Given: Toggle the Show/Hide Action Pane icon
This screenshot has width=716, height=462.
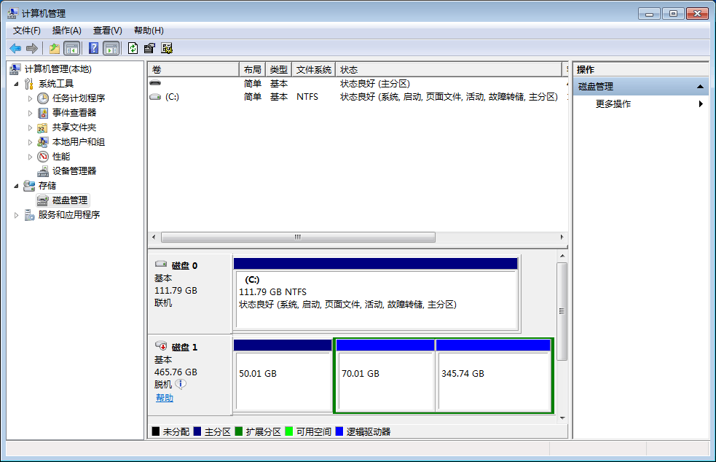Looking at the screenshot, I should pos(111,48).
